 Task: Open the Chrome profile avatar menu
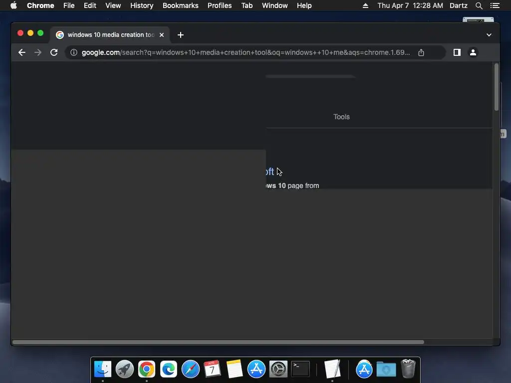(x=473, y=52)
